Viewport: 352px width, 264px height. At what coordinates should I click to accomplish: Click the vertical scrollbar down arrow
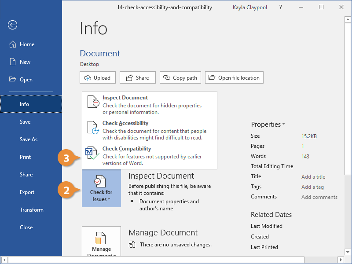348,252
